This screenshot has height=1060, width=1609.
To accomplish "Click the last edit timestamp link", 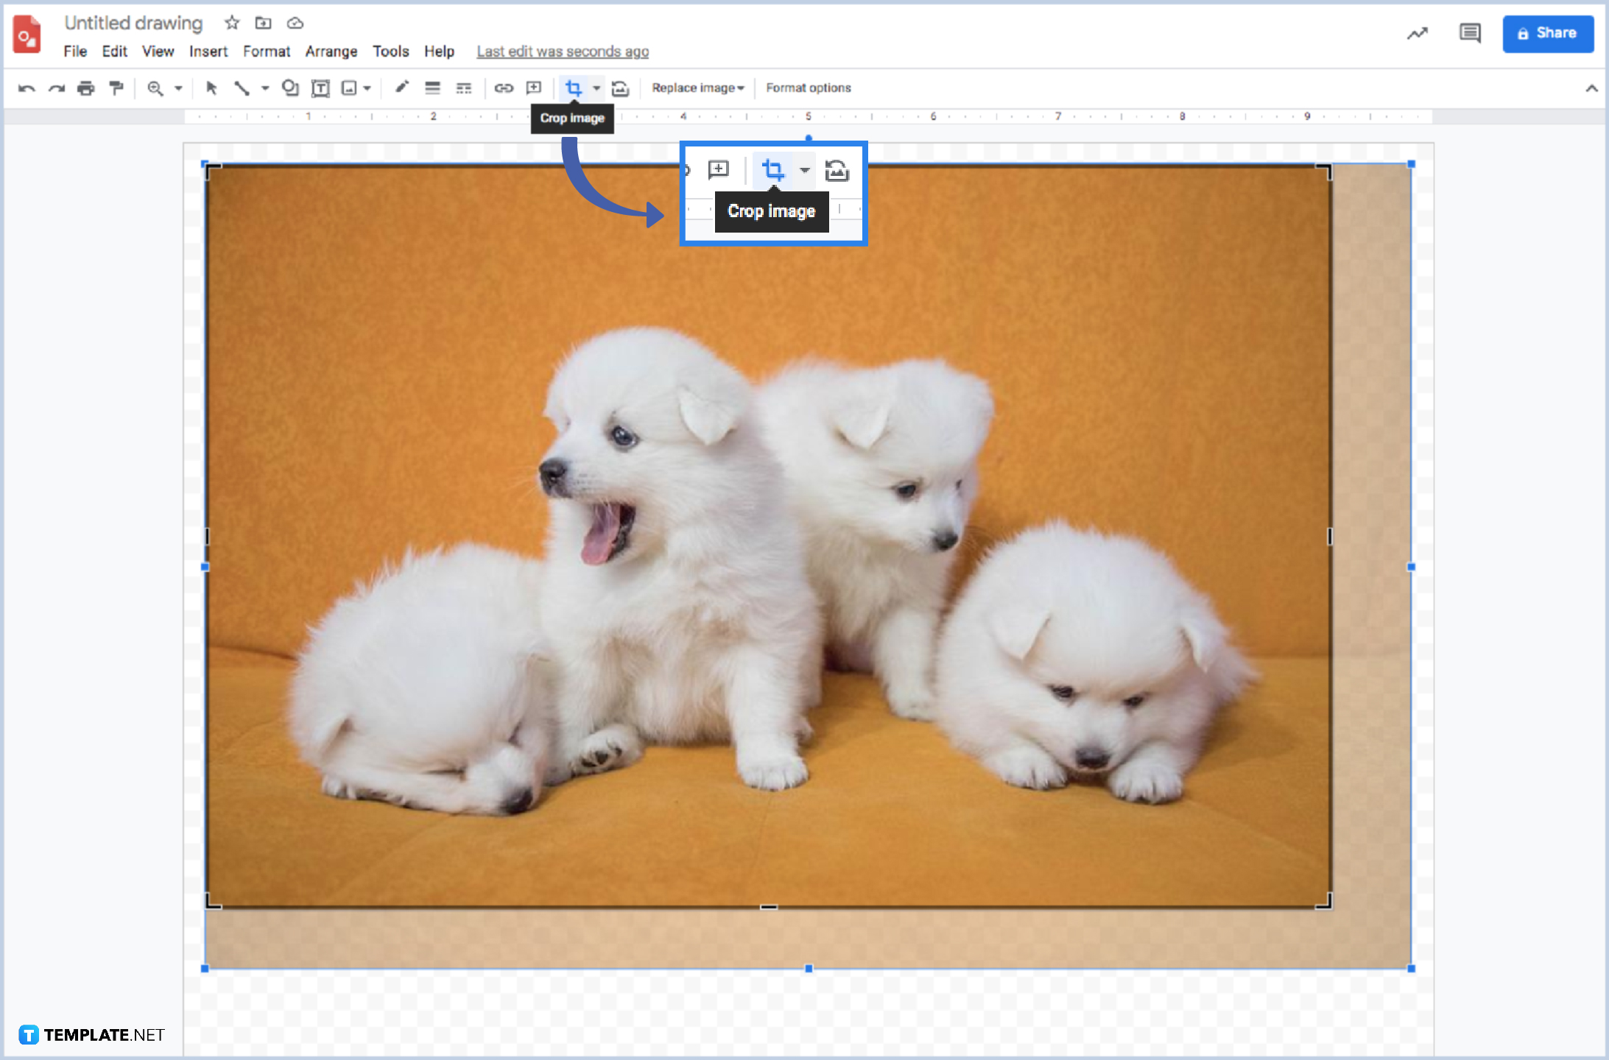I will (564, 51).
